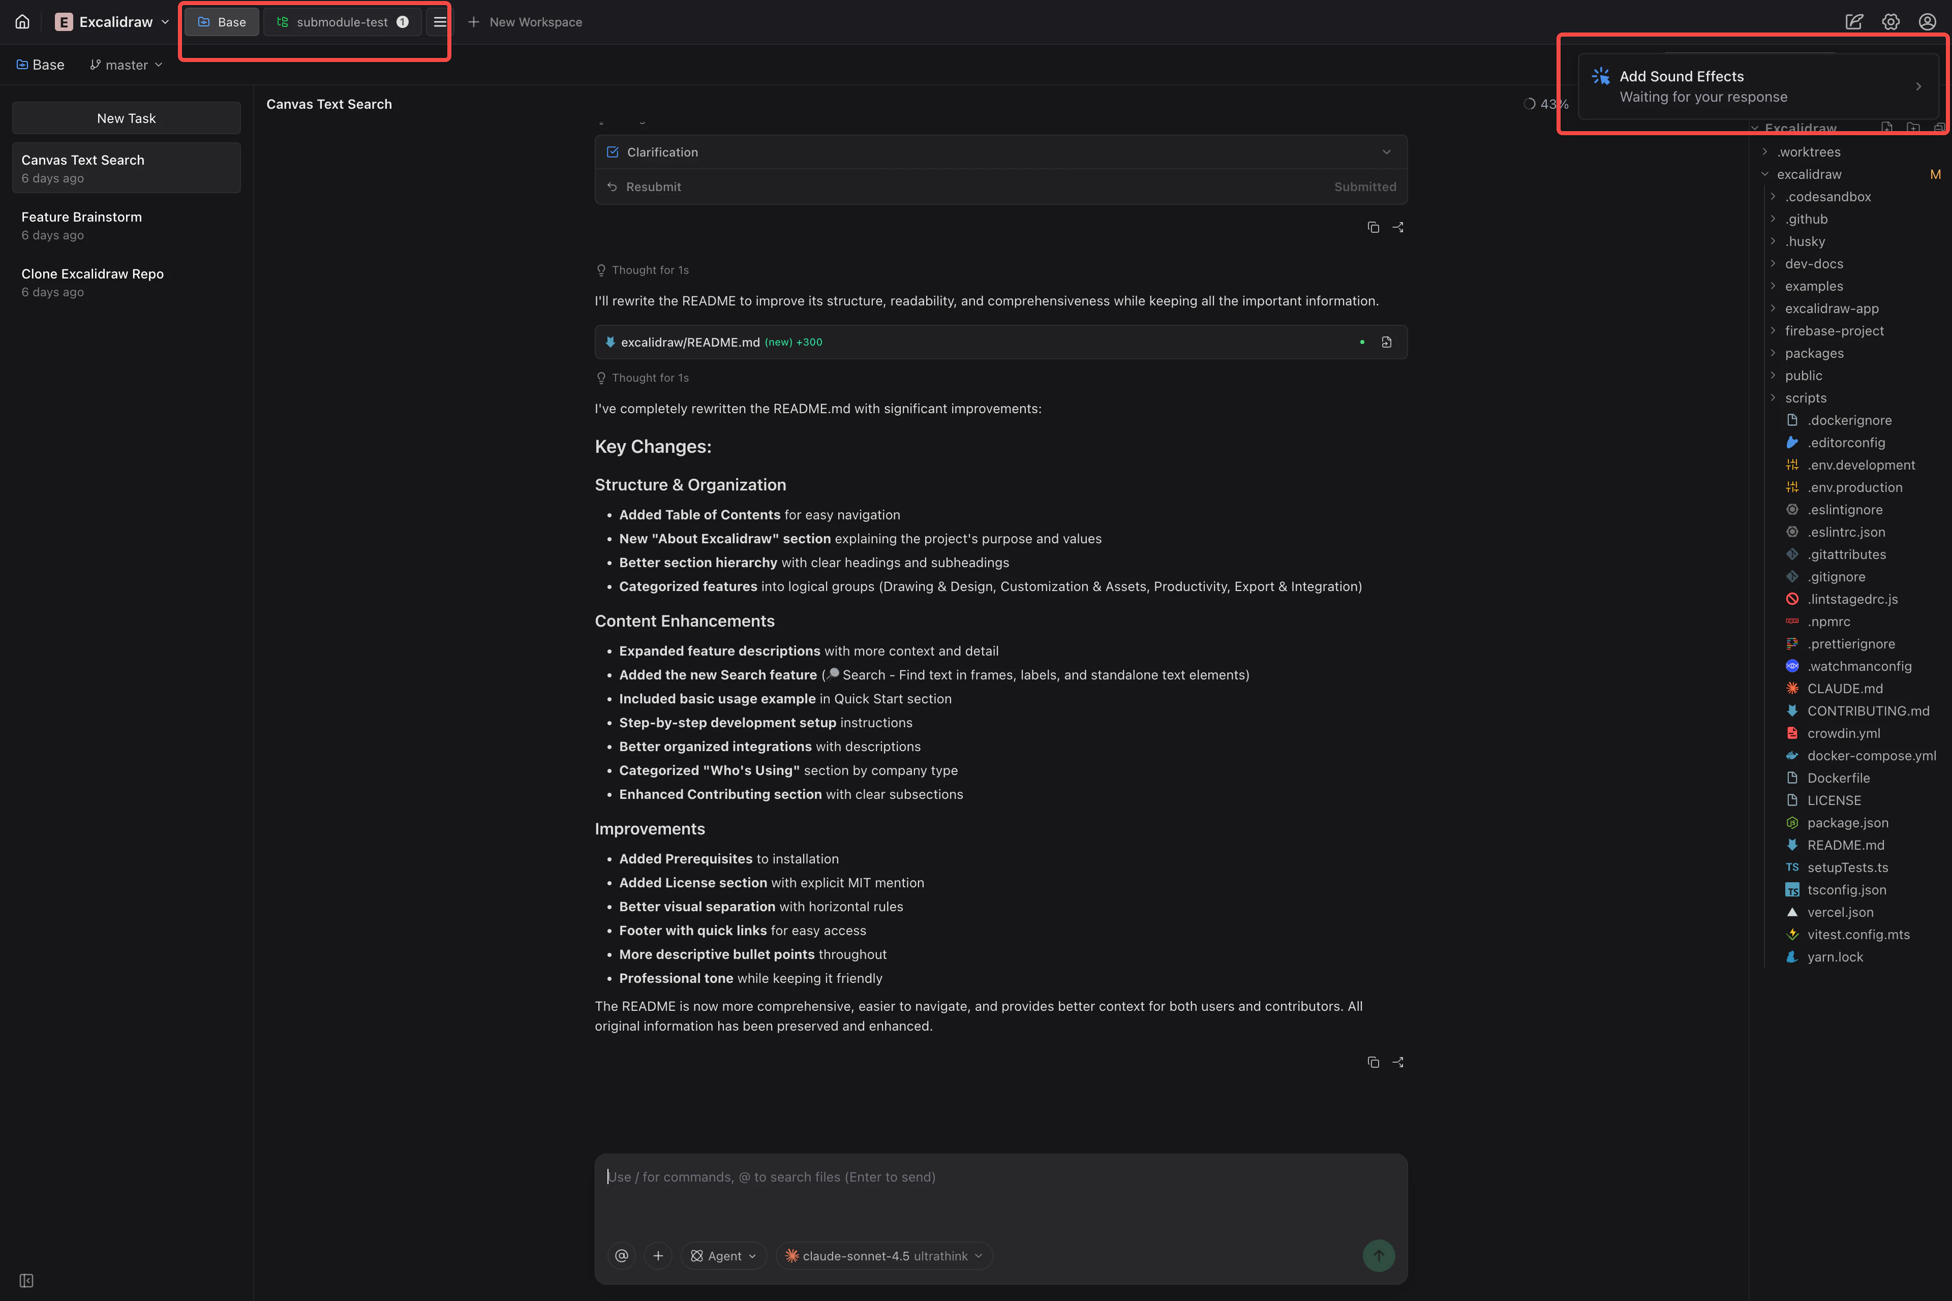Copy the README rewrite summary response
Screen dimensions: 1952x1301
pyautogui.click(x=1372, y=1062)
